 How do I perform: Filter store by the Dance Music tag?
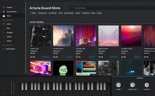point(69,13)
